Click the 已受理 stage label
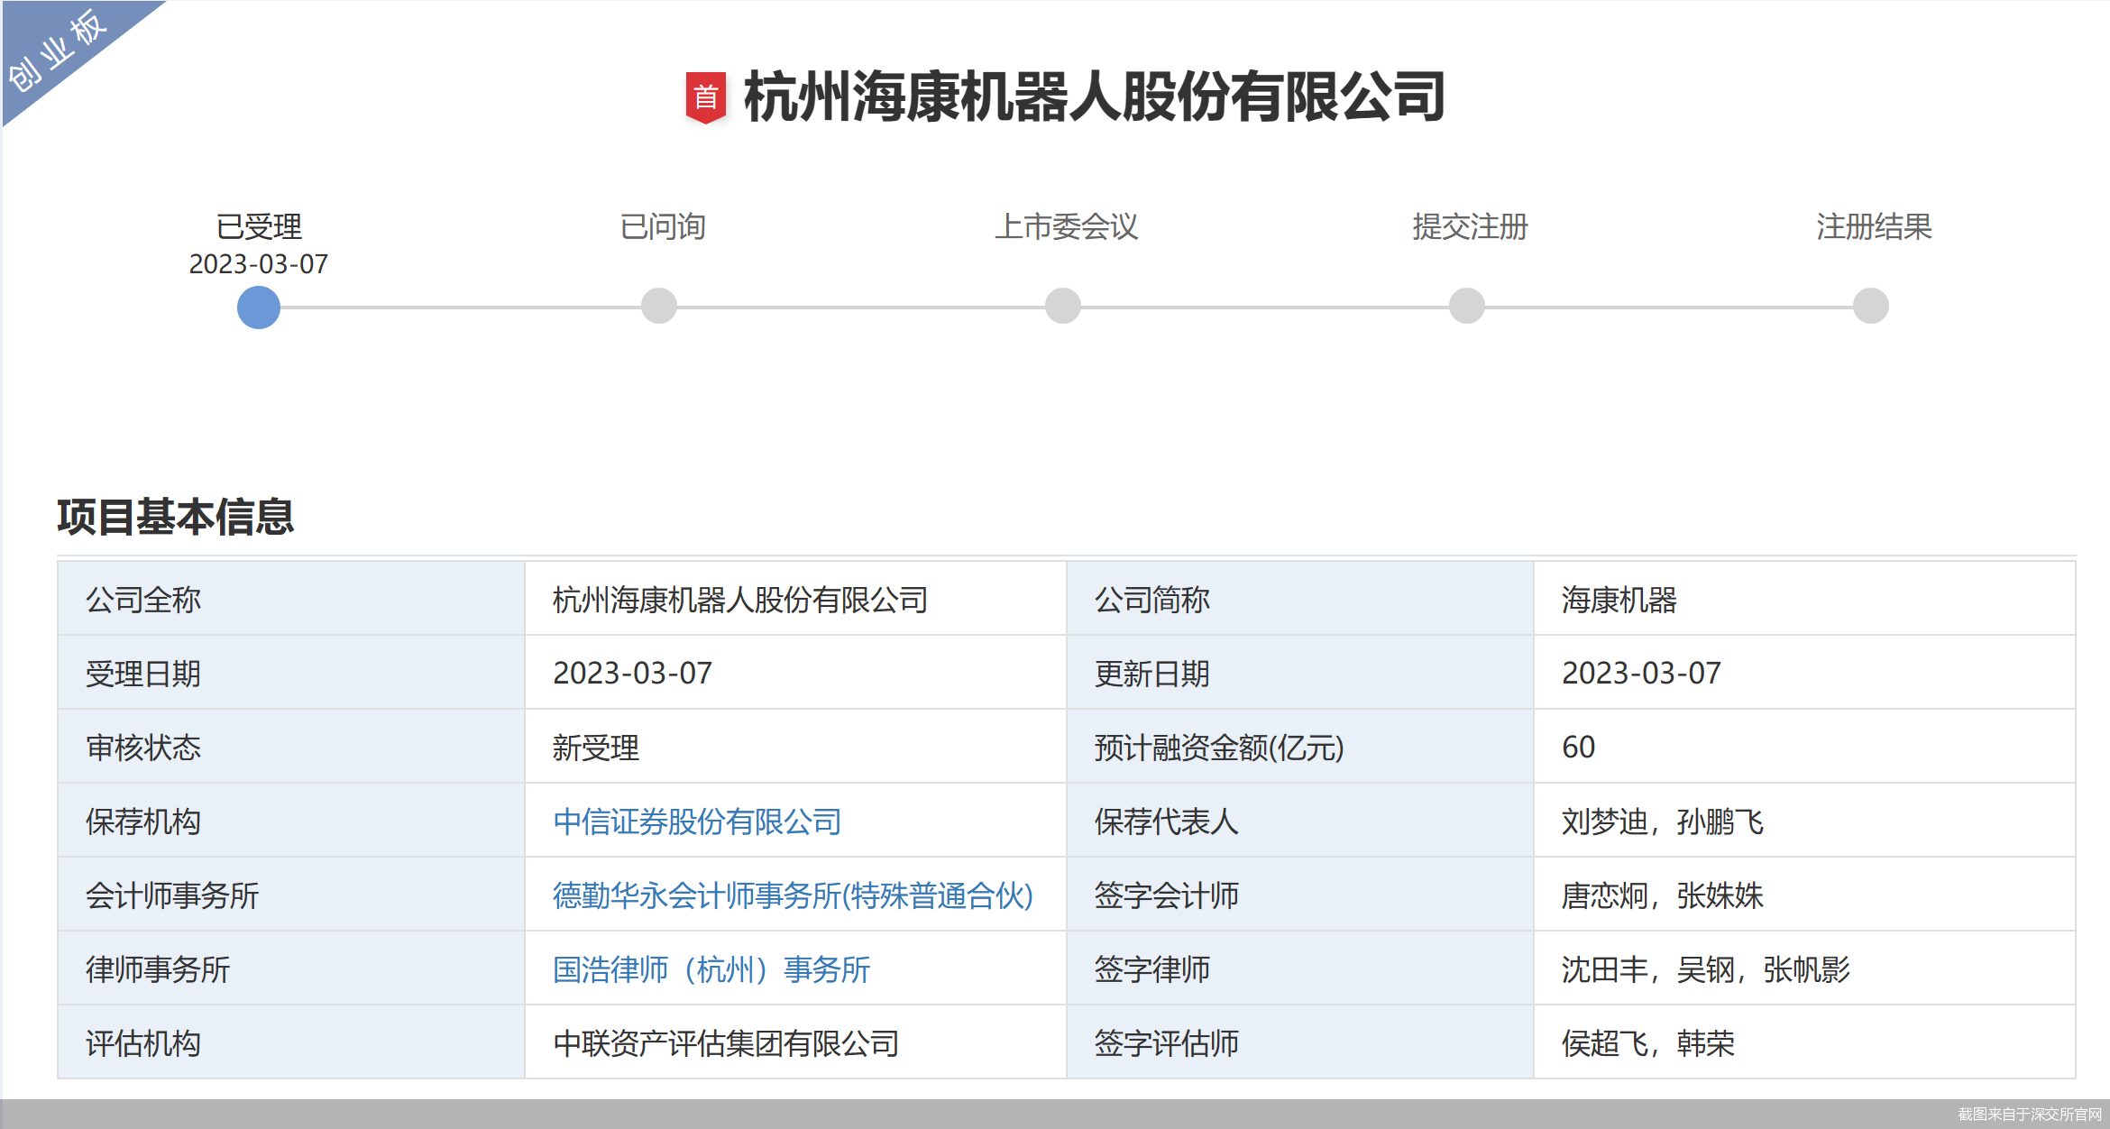The image size is (2110, 1129). (259, 226)
